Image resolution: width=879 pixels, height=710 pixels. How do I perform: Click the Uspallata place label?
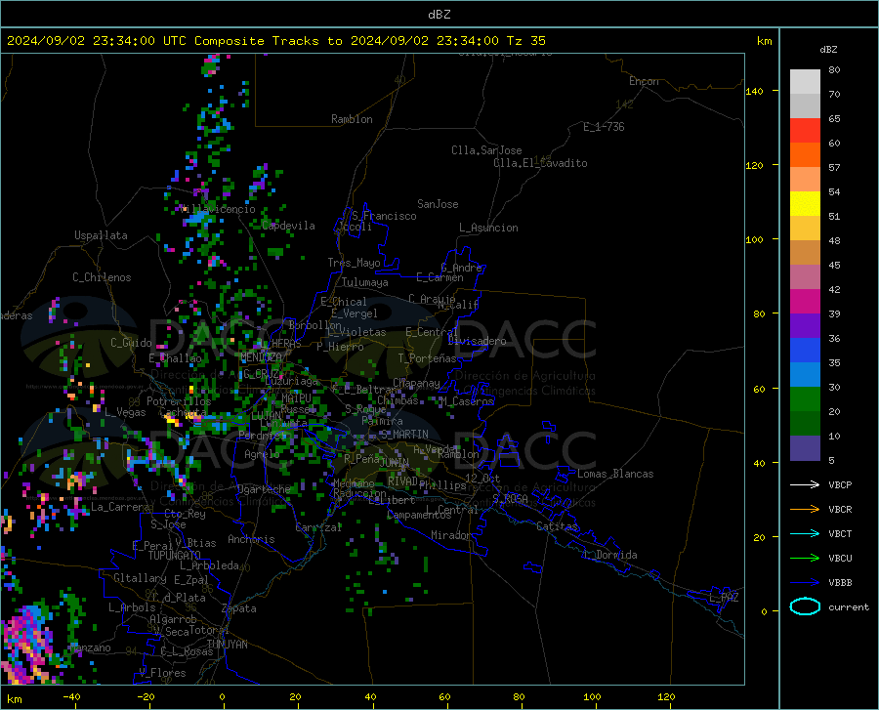tap(101, 235)
